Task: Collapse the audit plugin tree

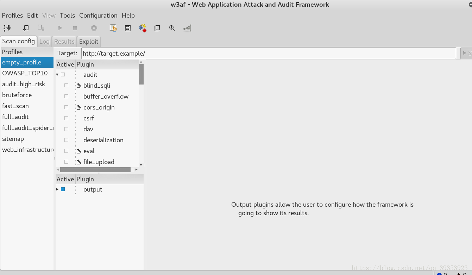Action: 57,75
